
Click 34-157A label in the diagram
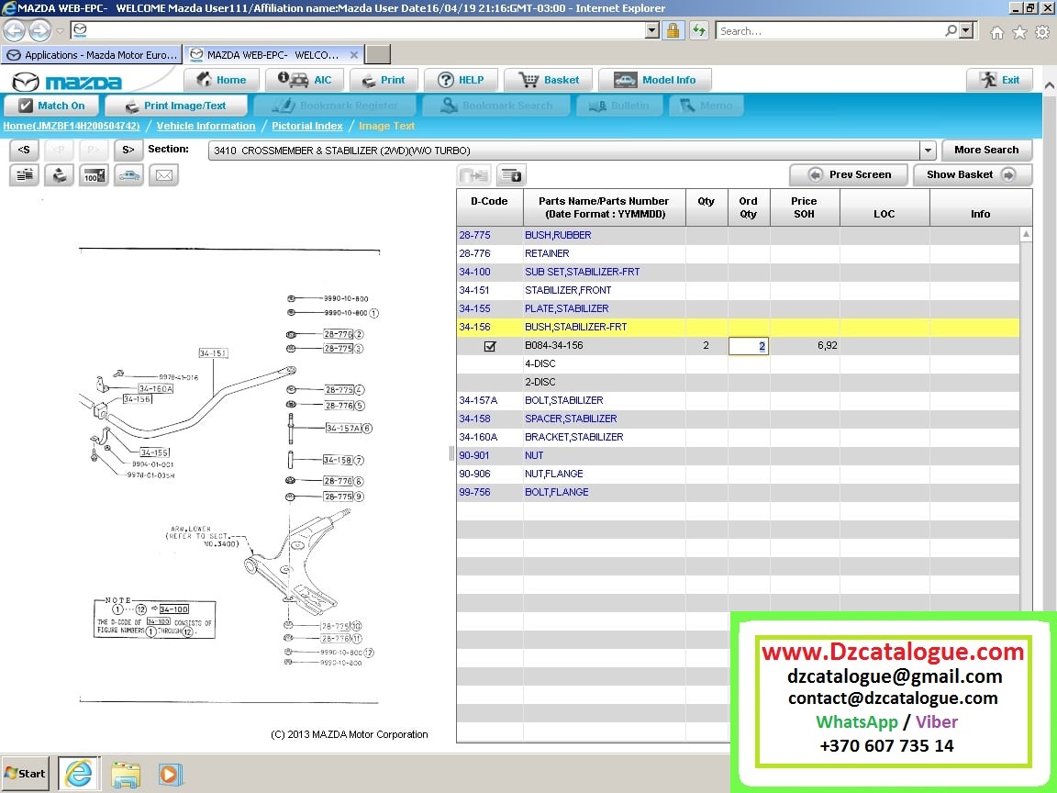tap(343, 429)
